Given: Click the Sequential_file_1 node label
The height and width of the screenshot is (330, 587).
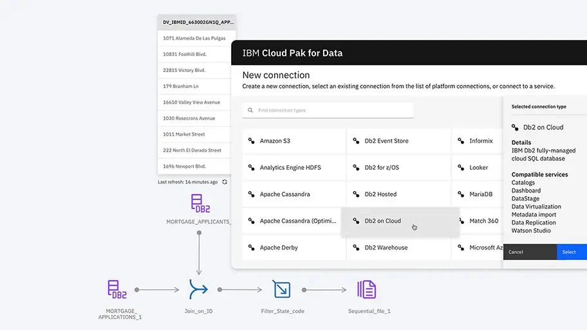Looking at the screenshot, I should (369, 311).
